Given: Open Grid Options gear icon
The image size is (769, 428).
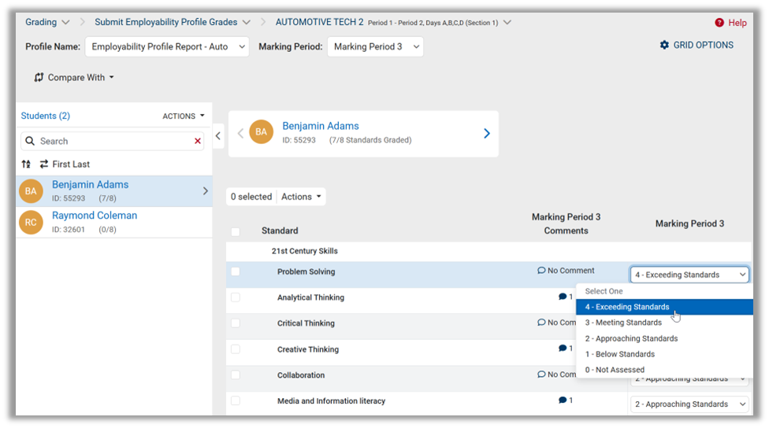Looking at the screenshot, I should [x=664, y=46].
